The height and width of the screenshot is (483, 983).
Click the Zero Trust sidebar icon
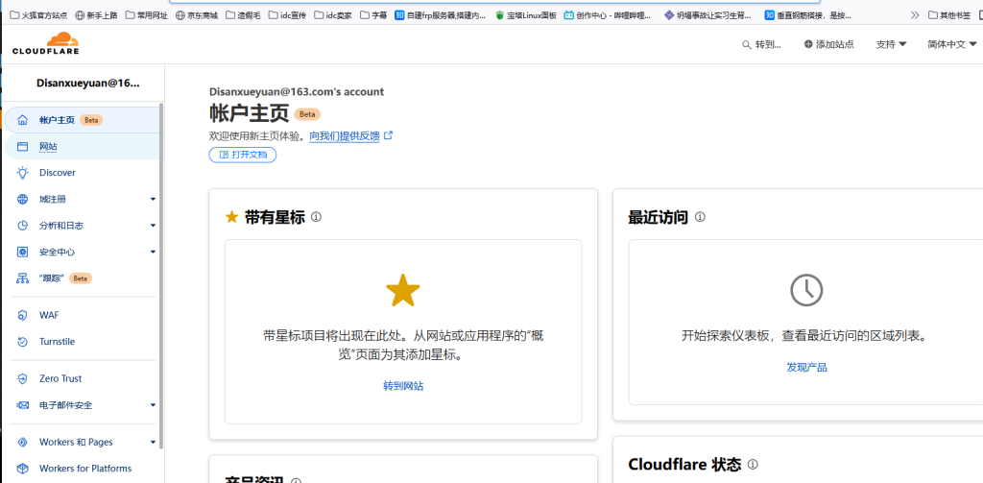[x=23, y=378]
